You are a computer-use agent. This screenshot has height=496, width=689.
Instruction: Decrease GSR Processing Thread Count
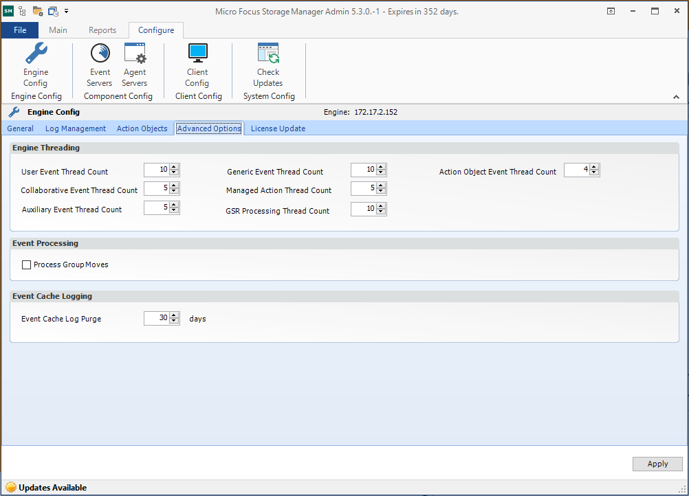381,212
